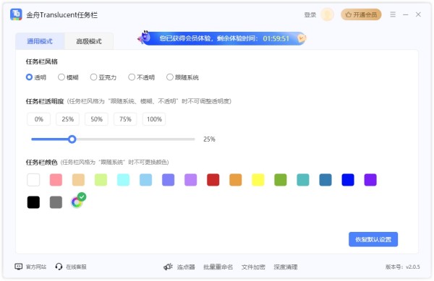This screenshot has height=281, width=434.
Task: Pick the violet color swatch
Action: coord(370,180)
